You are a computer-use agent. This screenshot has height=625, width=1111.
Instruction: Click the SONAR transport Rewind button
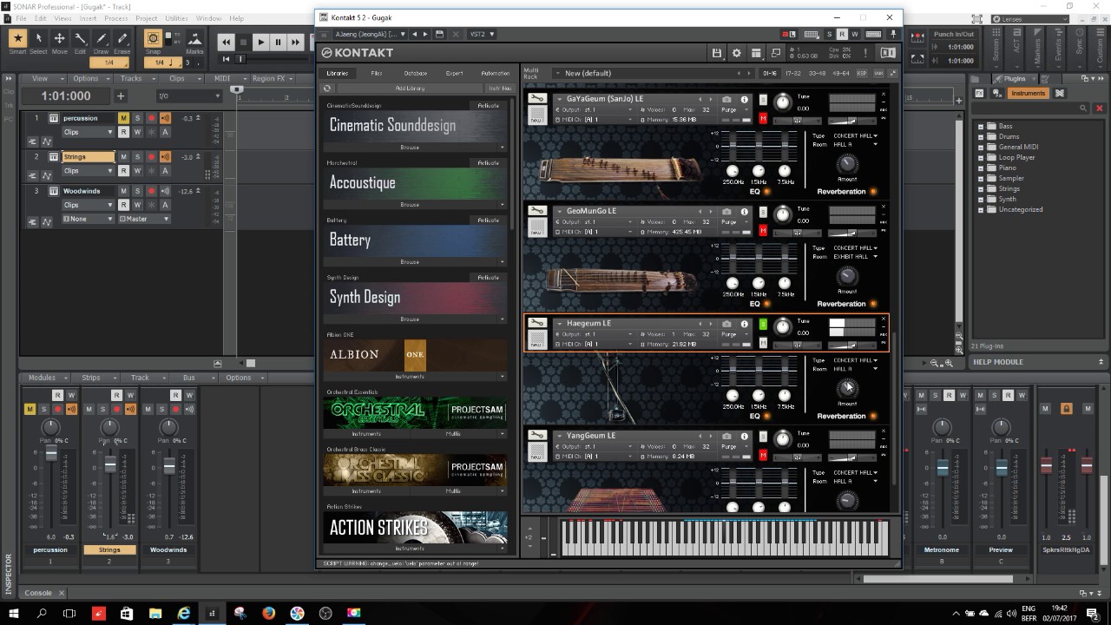coord(227,42)
